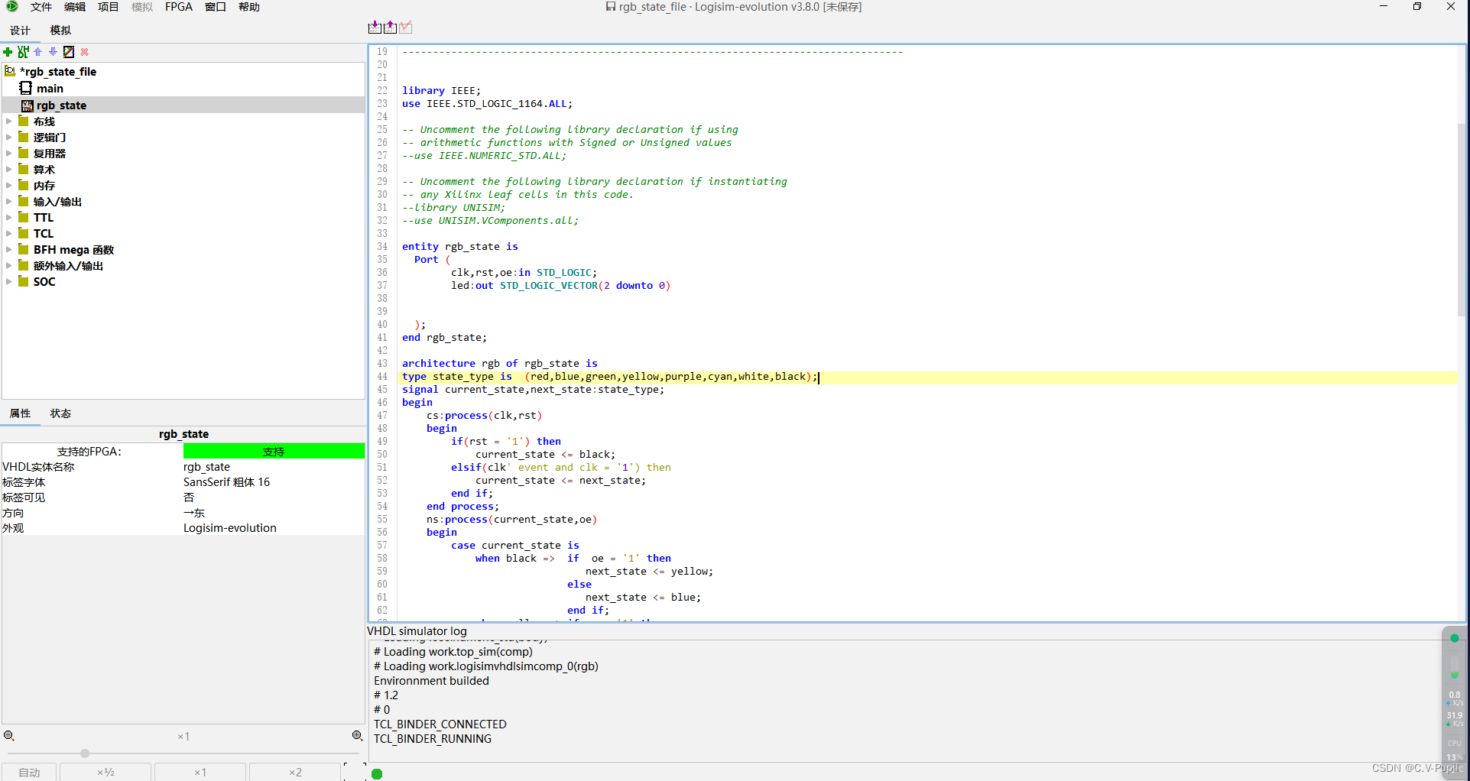Switch to the 设计 tab

(x=20, y=31)
